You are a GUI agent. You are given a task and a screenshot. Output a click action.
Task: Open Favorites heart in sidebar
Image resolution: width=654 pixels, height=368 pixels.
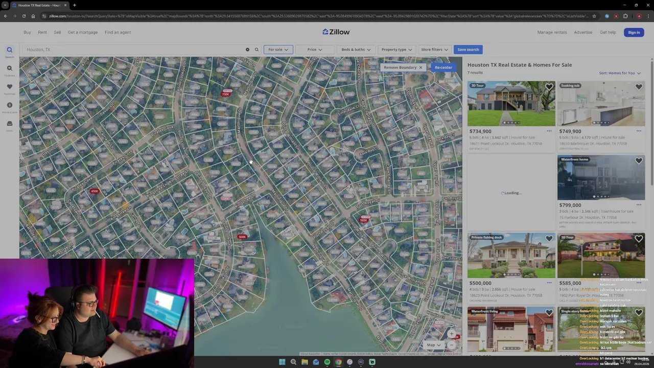coord(9,87)
